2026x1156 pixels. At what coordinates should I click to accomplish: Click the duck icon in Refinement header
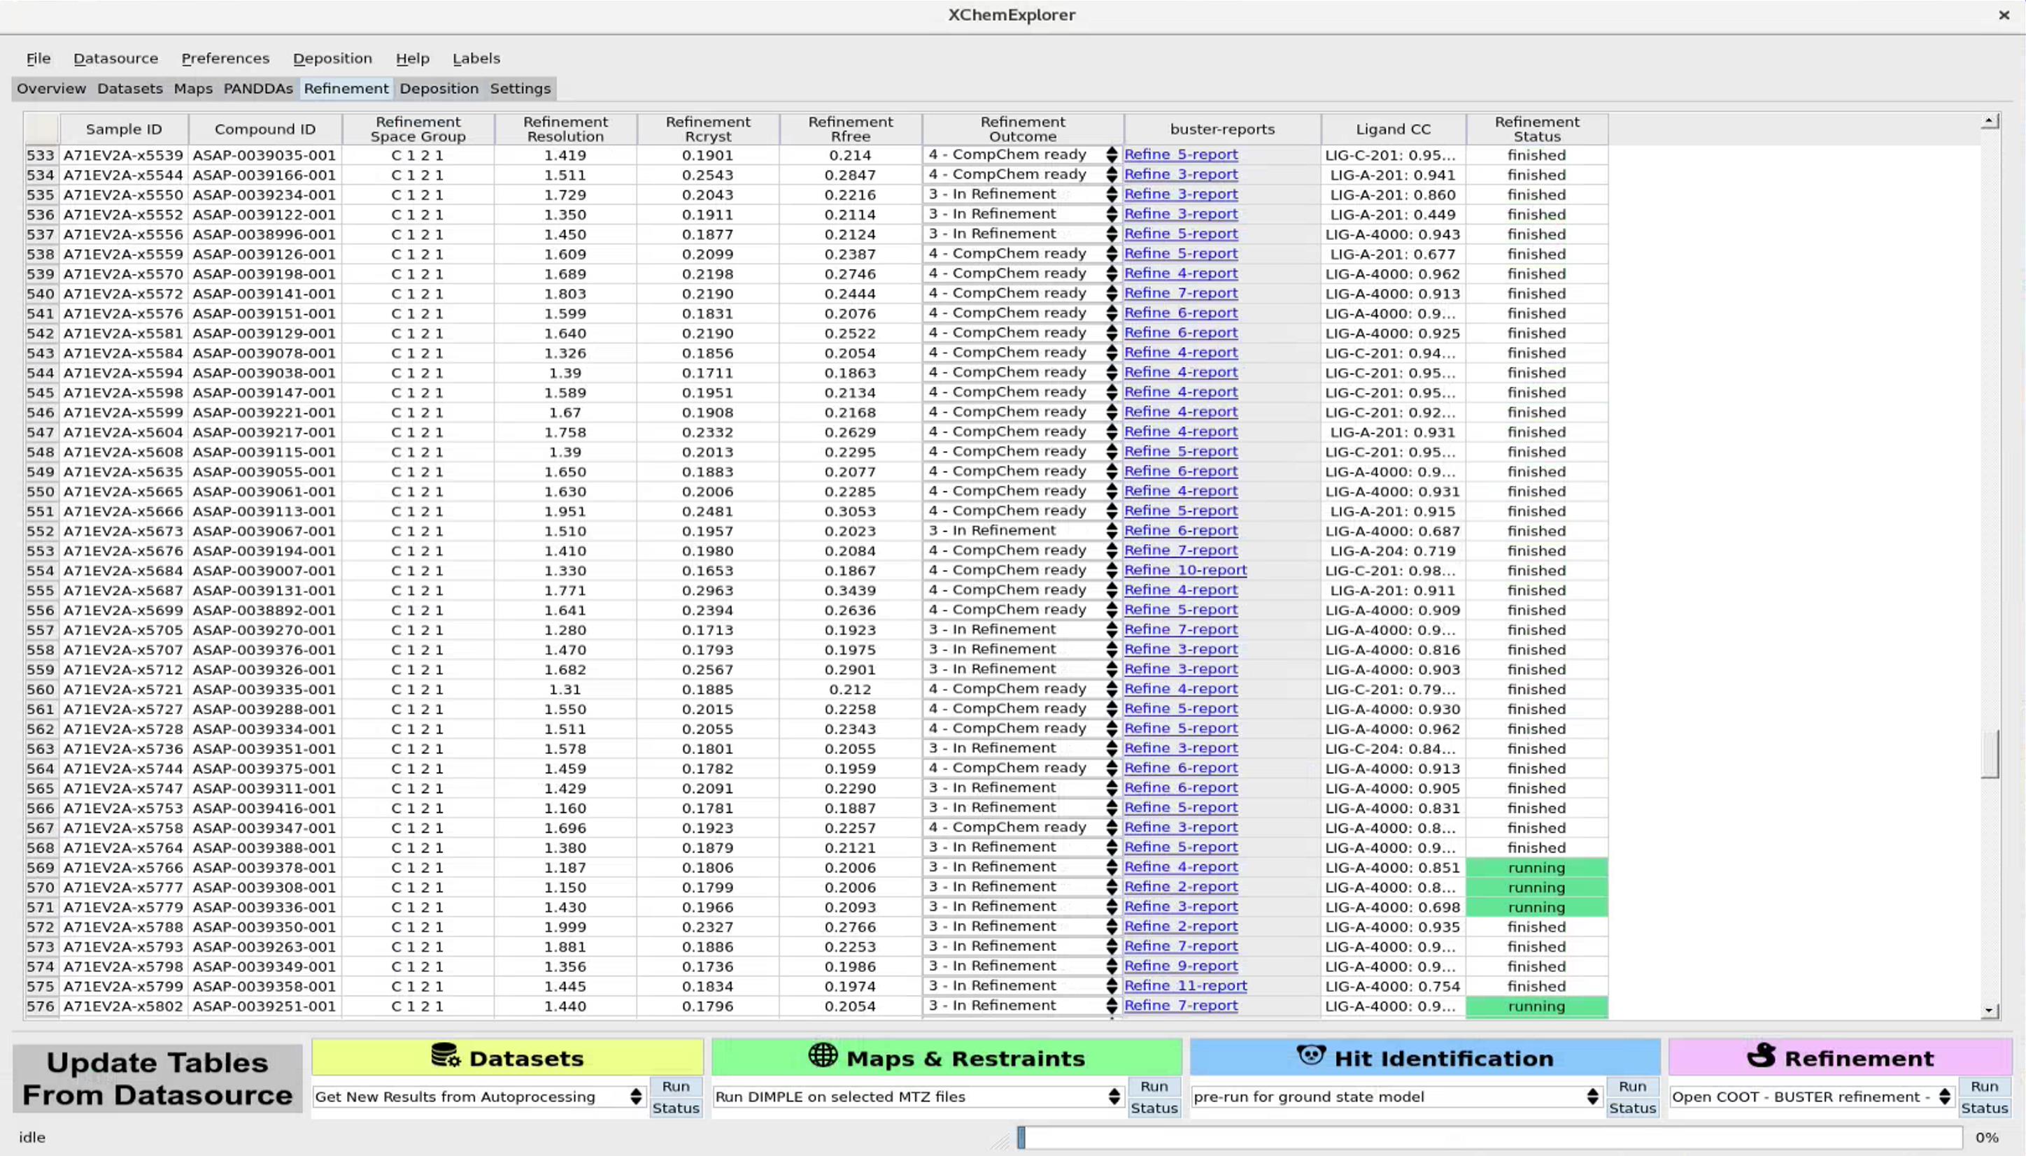[x=1762, y=1055]
